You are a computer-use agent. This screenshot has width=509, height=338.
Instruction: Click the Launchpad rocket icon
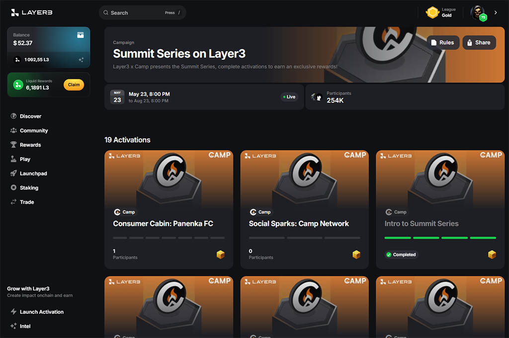[x=13, y=173]
